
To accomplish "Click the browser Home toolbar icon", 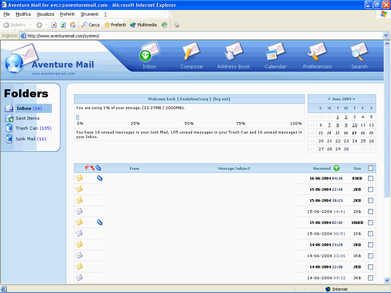I will click(x=73, y=25).
